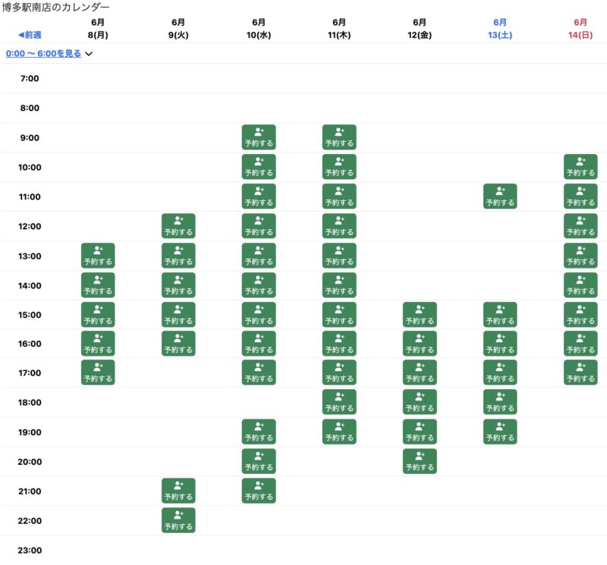The image size is (607, 565).
Task: Reserve June 14 (日) at 10:00
Action: tap(580, 167)
